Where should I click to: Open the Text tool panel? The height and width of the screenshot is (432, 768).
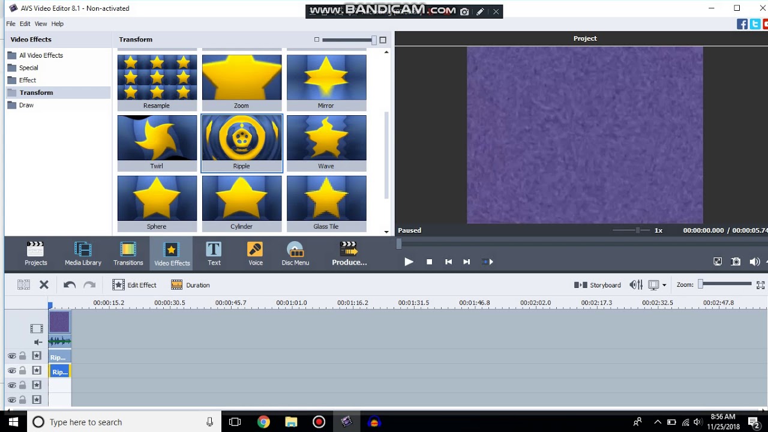tap(214, 253)
